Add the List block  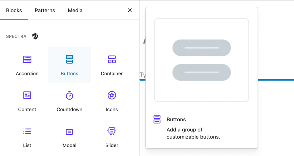point(27,136)
